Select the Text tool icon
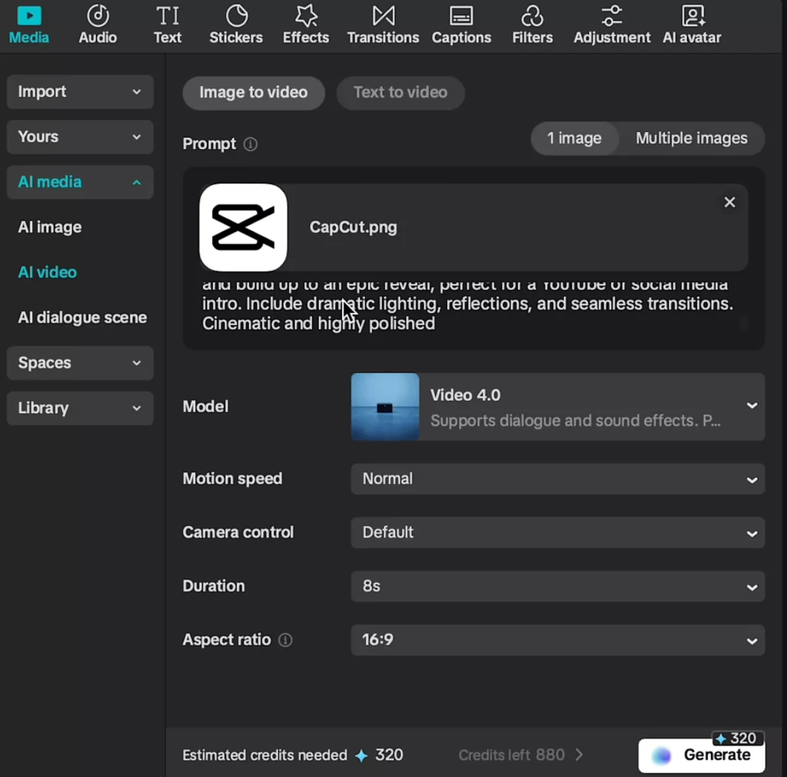The height and width of the screenshot is (777, 787). pos(168,15)
